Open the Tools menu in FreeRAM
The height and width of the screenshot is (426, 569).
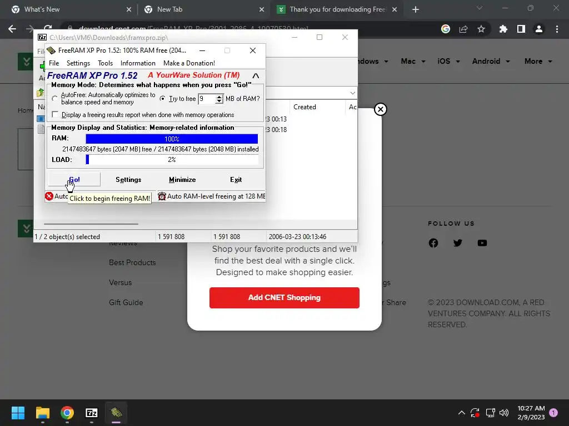pos(105,63)
